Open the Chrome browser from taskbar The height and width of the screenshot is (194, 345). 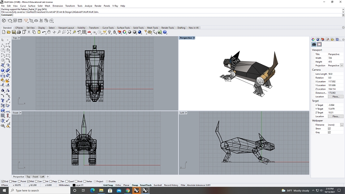tap(127, 190)
